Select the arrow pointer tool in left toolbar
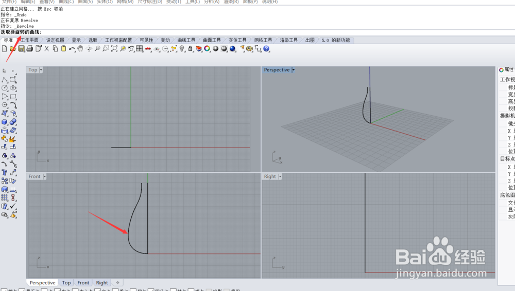515x291 pixels. (x=5, y=71)
